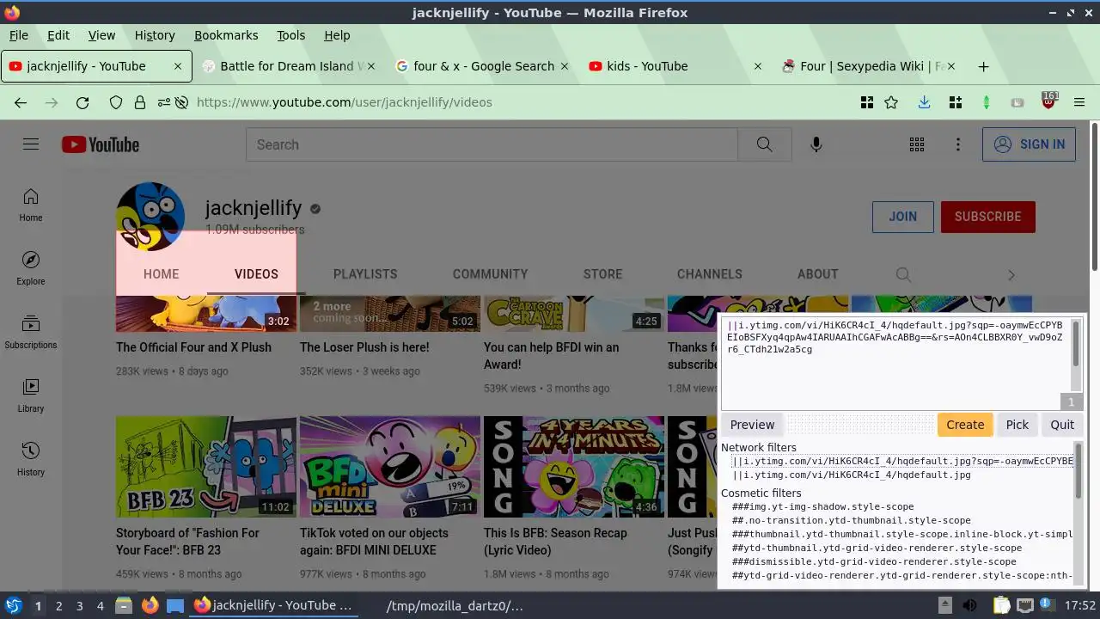Open the channel COMMUNITY tab
1100x619 pixels.
490,274
